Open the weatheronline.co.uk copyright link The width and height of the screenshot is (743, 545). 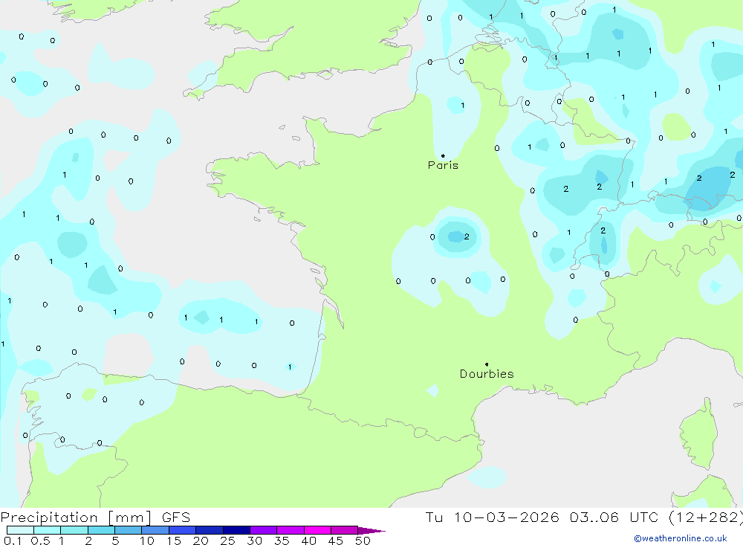pos(681,538)
